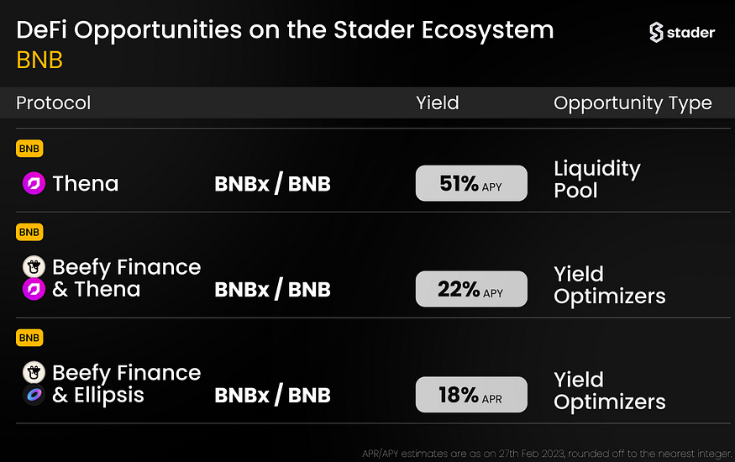Click the BNB badge above Beefy Finance & Thena
The image size is (735, 462).
(x=29, y=232)
